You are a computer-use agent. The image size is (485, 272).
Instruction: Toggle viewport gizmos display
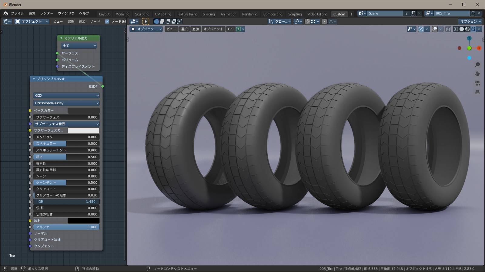pos(421,29)
